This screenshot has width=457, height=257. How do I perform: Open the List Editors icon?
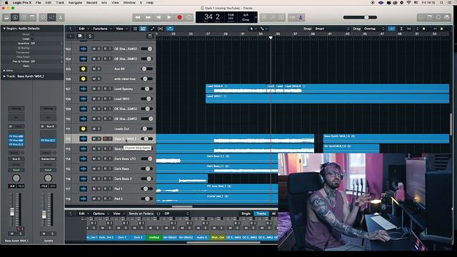tap(421, 17)
